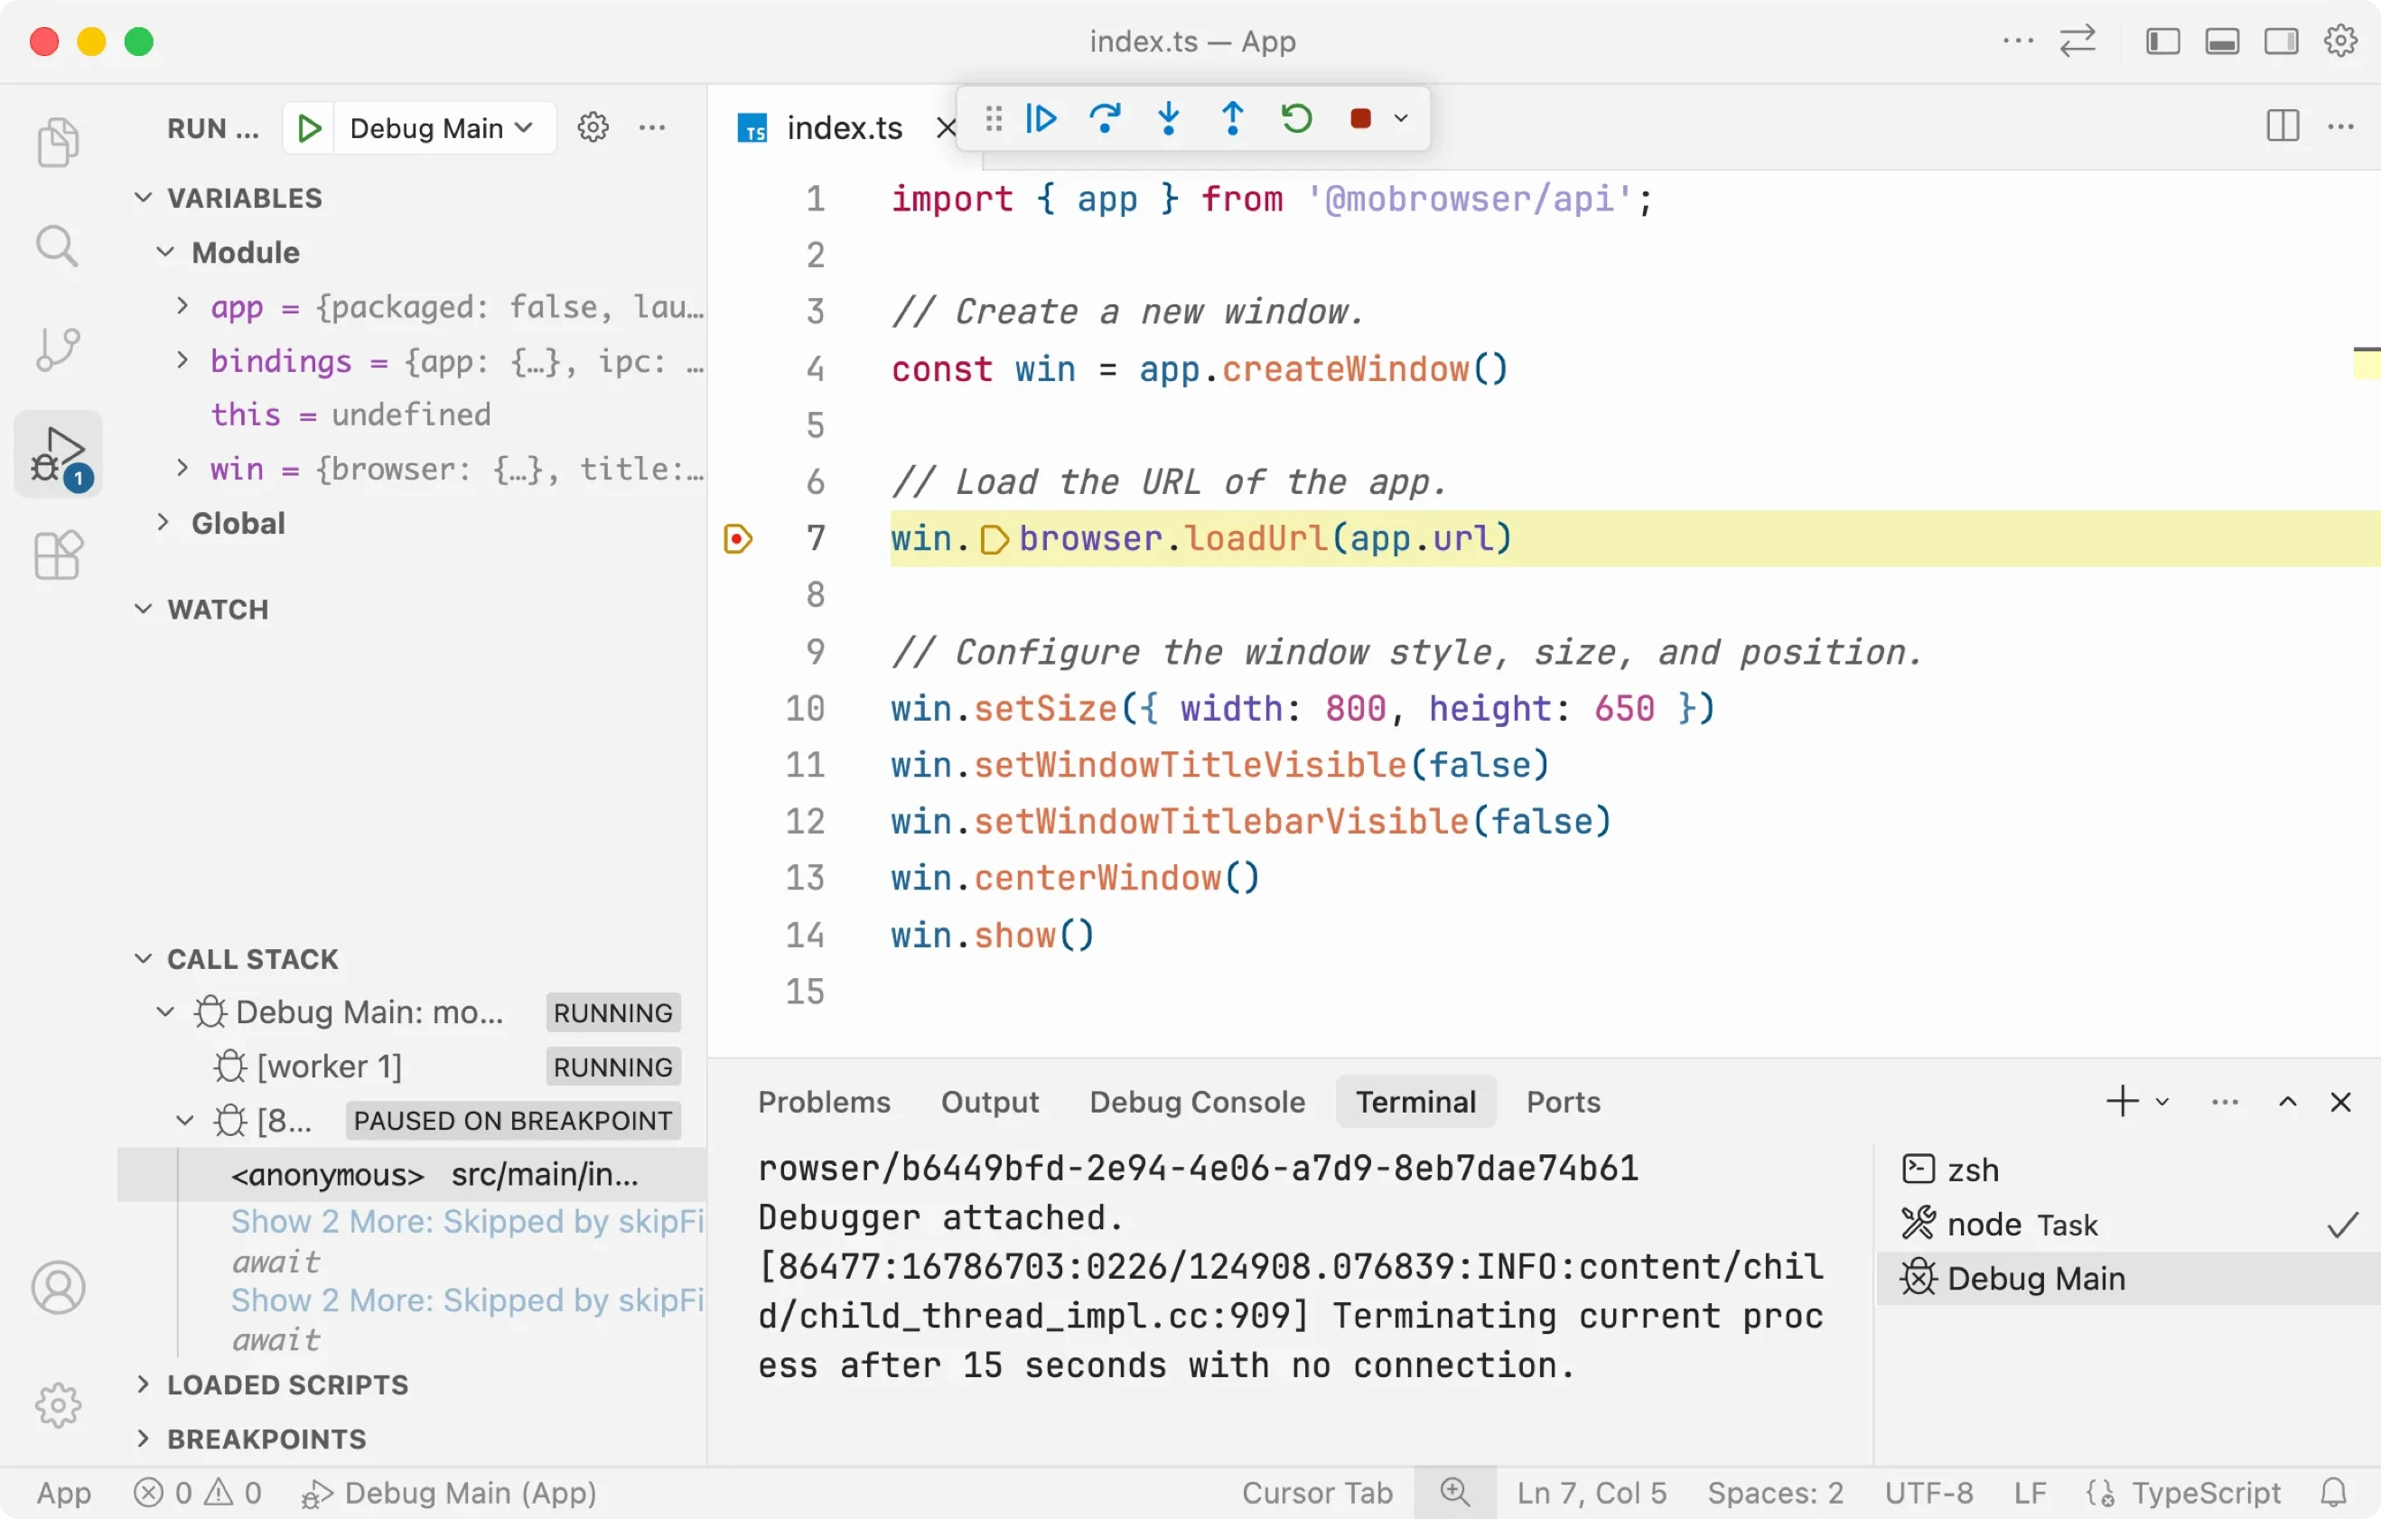Toggle the breakpoint on line 7
Viewport: 2381px width, 1519px height.
tap(738, 537)
